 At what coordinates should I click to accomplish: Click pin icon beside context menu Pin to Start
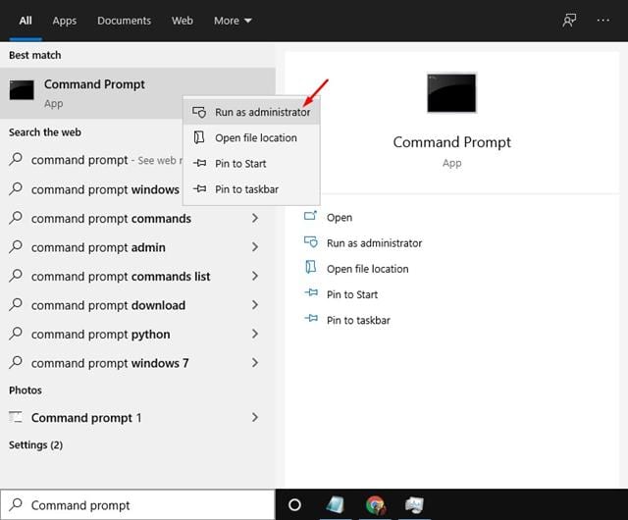tap(199, 163)
